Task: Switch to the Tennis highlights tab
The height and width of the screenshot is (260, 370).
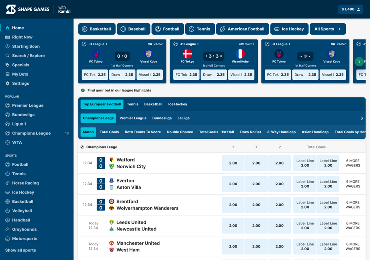Action: (x=133, y=104)
